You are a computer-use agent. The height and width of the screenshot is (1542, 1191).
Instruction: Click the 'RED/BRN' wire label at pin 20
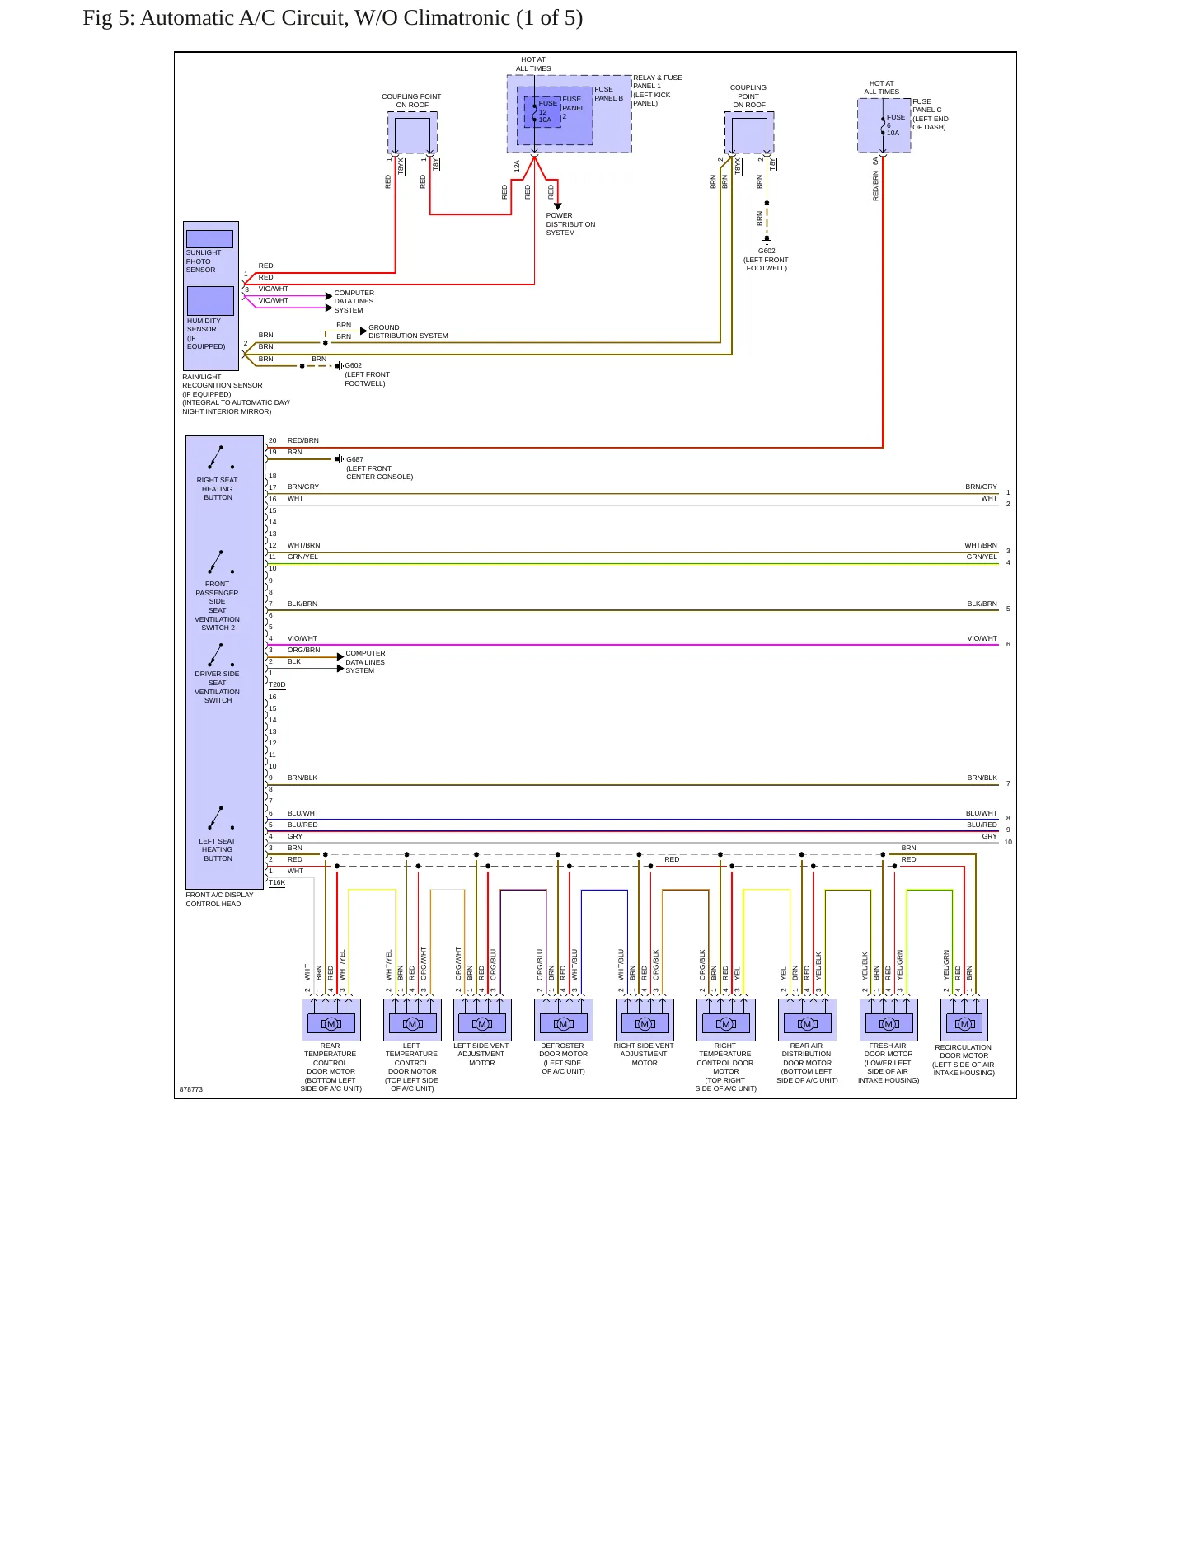303,440
